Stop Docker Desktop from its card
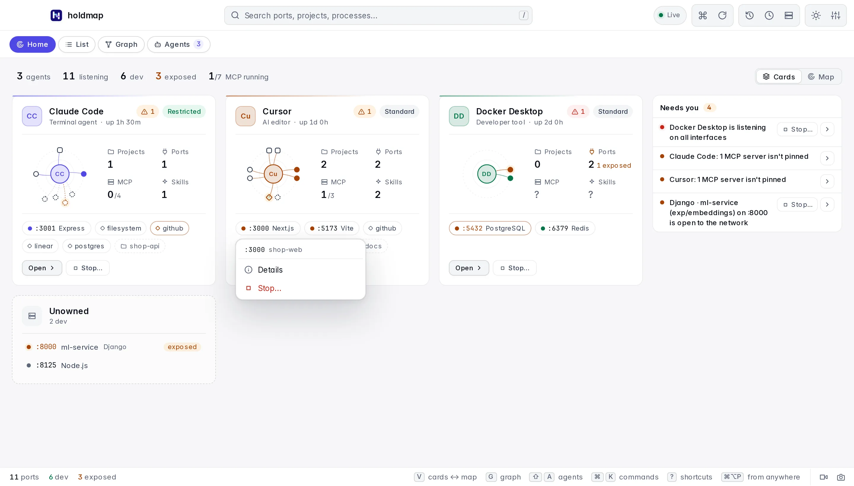Screen dimensions: 854x486 [514, 268]
